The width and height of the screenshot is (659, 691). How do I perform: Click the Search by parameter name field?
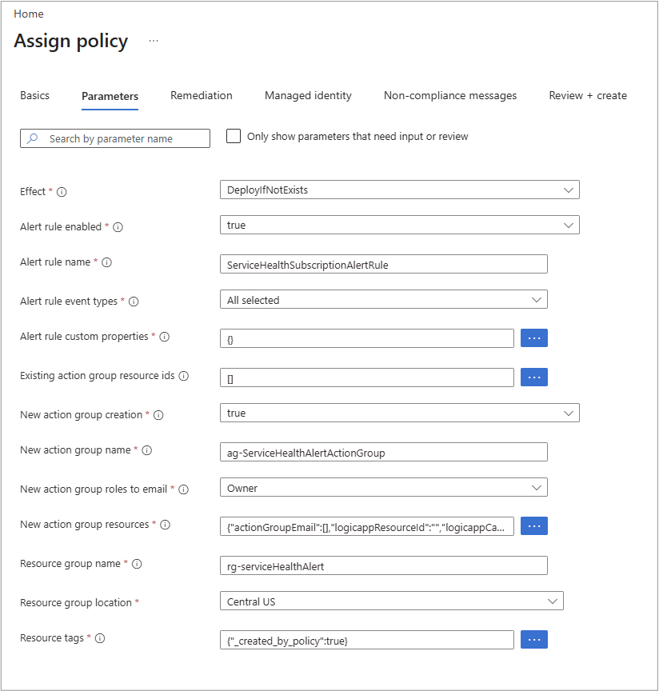click(x=115, y=138)
